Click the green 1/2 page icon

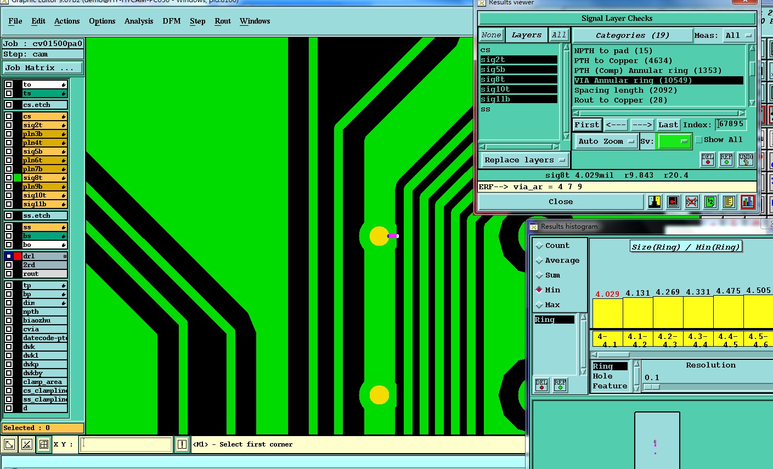pyautogui.click(x=710, y=202)
